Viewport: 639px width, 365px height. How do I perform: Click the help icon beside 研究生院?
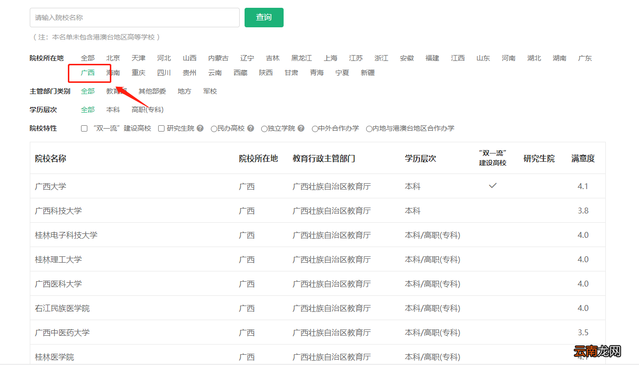200,128
